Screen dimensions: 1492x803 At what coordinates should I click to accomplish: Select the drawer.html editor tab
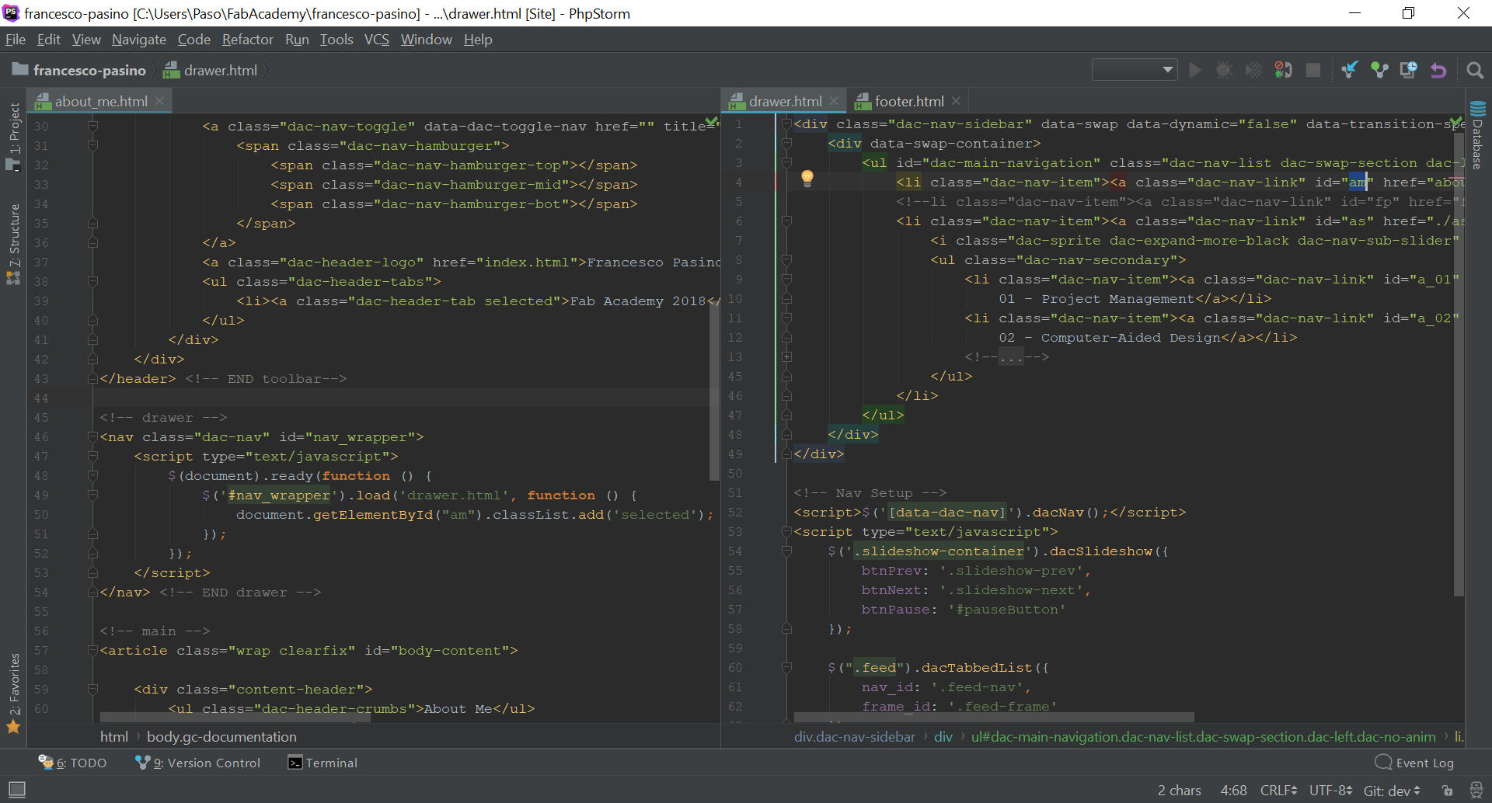pyautogui.click(x=784, y=101)
